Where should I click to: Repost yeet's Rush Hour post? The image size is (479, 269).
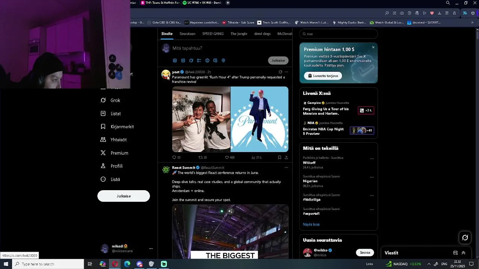click(x=202, y=157)
